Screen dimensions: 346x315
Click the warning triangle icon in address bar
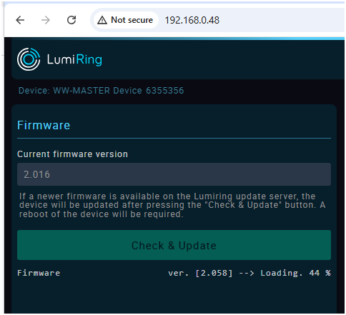(102, 20)
